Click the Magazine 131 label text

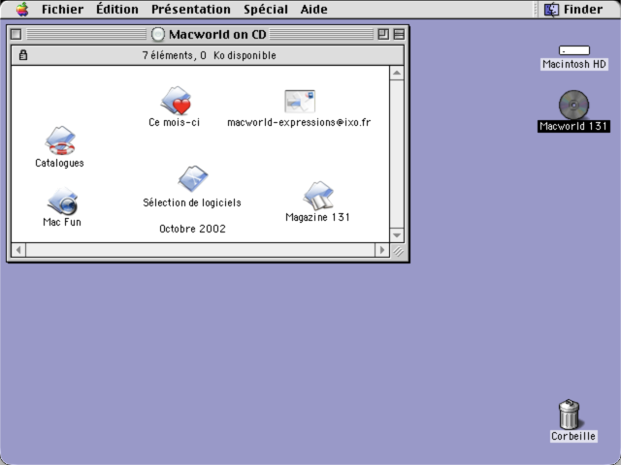pyautogui.click(x=317, y=217)
